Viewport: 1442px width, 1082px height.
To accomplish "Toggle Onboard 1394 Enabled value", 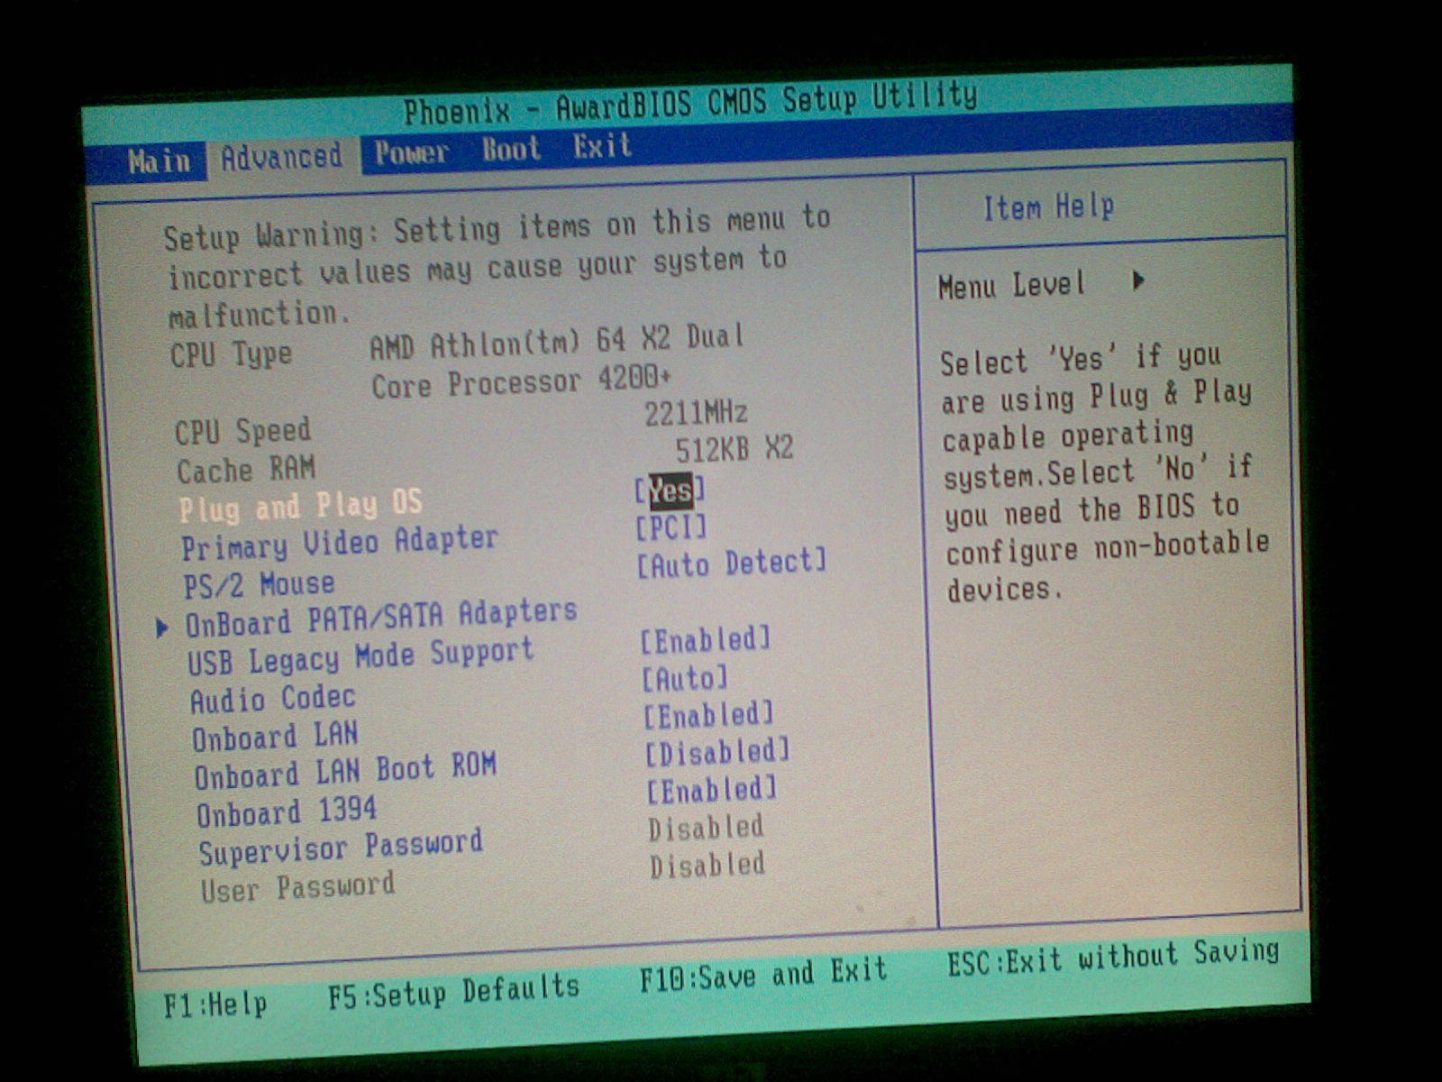I will [712, 791].
